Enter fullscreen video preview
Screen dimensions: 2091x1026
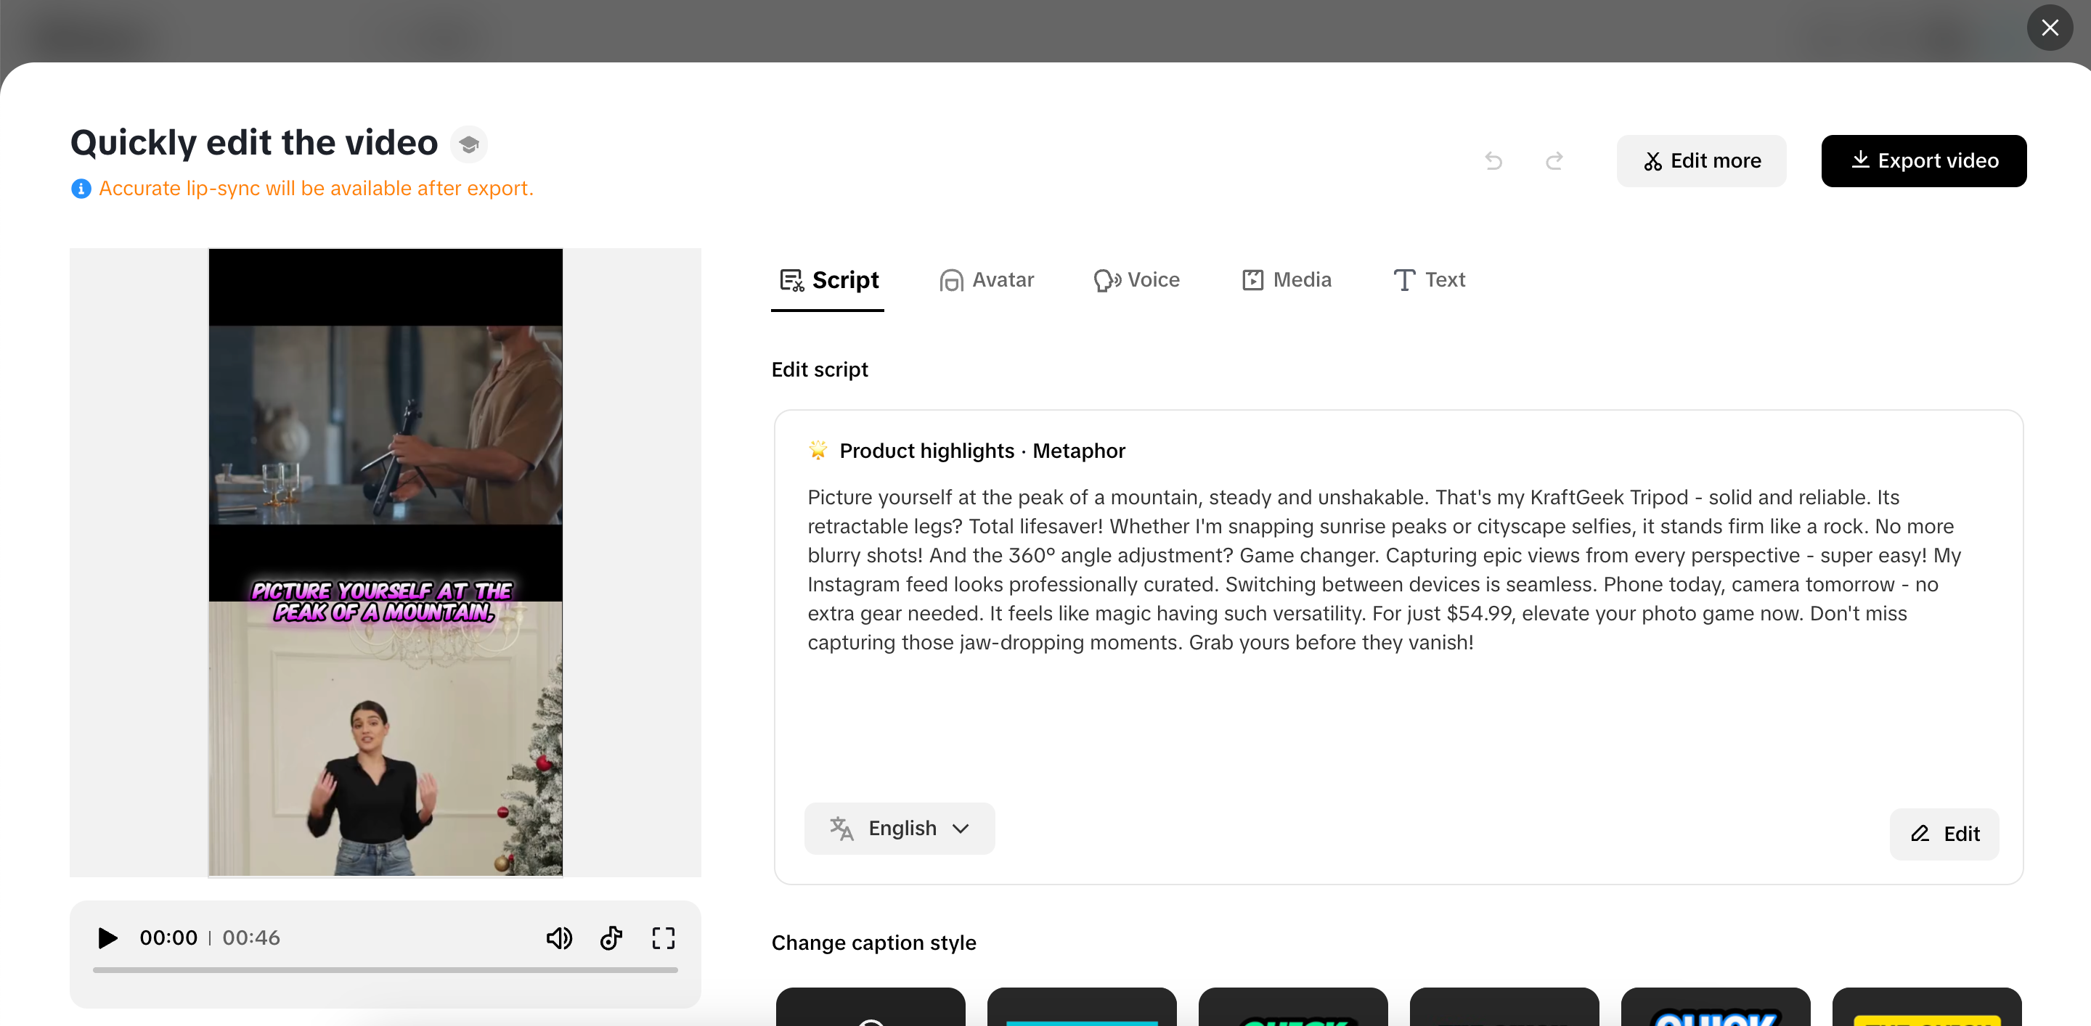coord(663,937)
